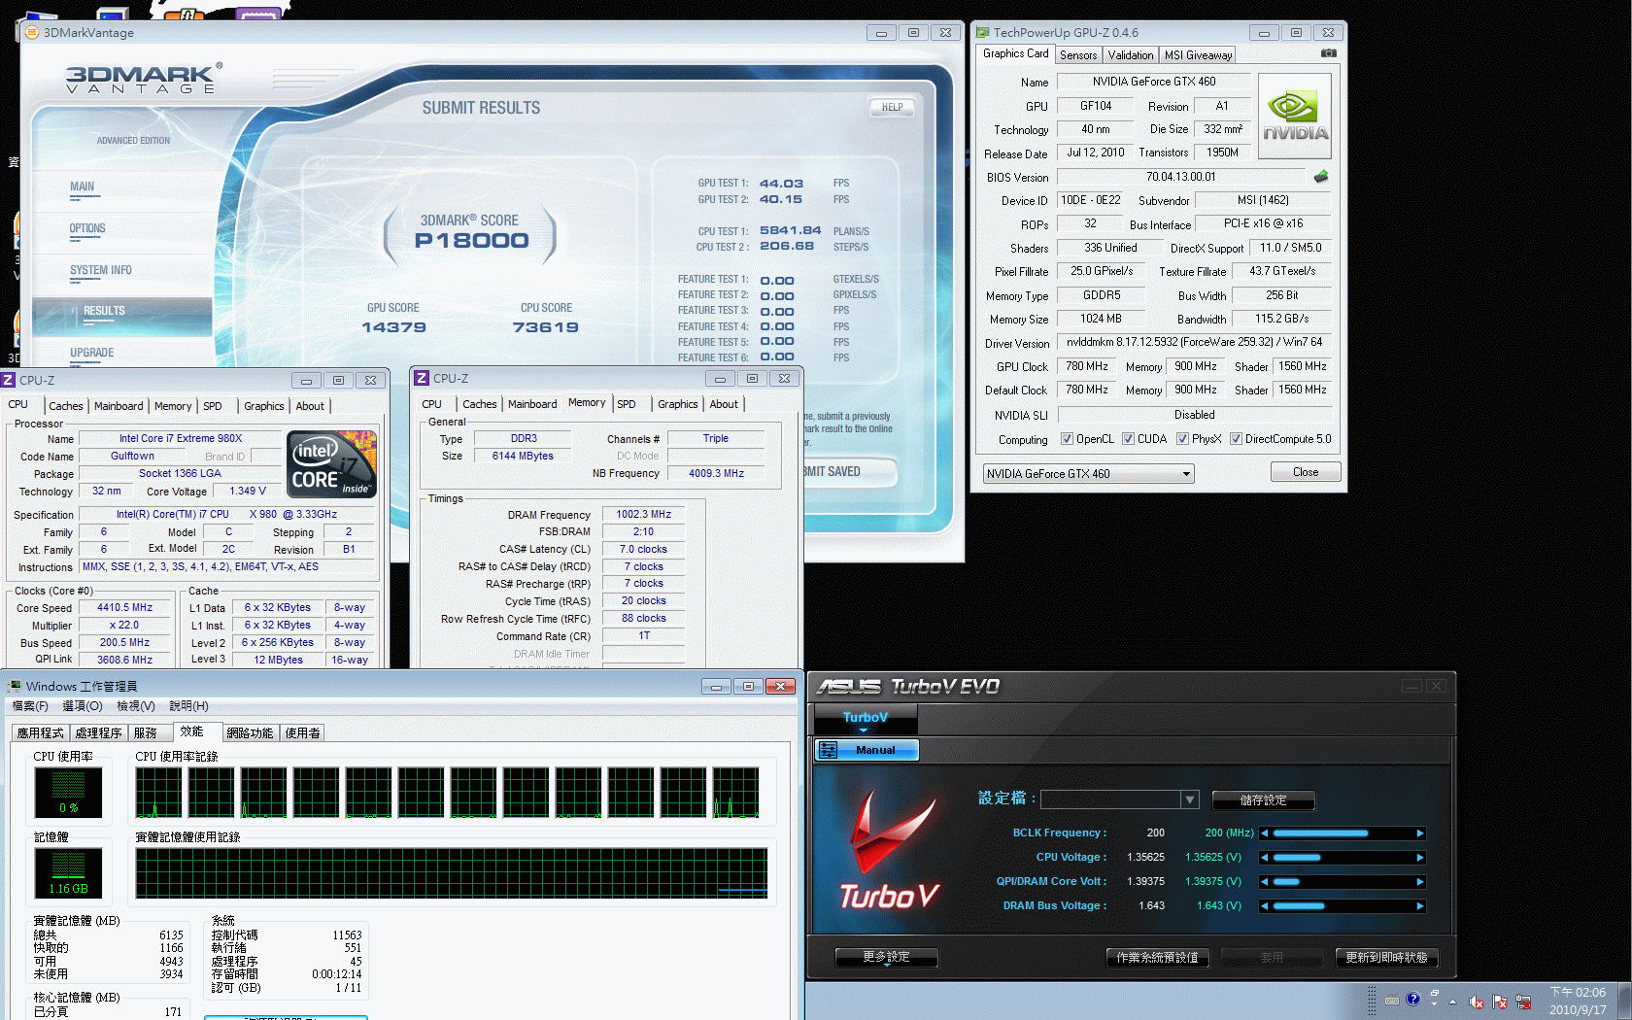The height and width of the screenshot is (1020, 1632).
Task: Click the disconnected network tray icon
Action: [x=1523, y=1002]
